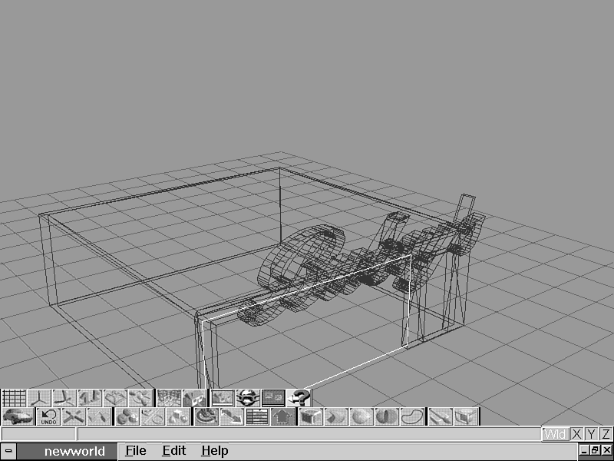Select the lathe tool icon
Screen dimensions: 614x461
205,417
